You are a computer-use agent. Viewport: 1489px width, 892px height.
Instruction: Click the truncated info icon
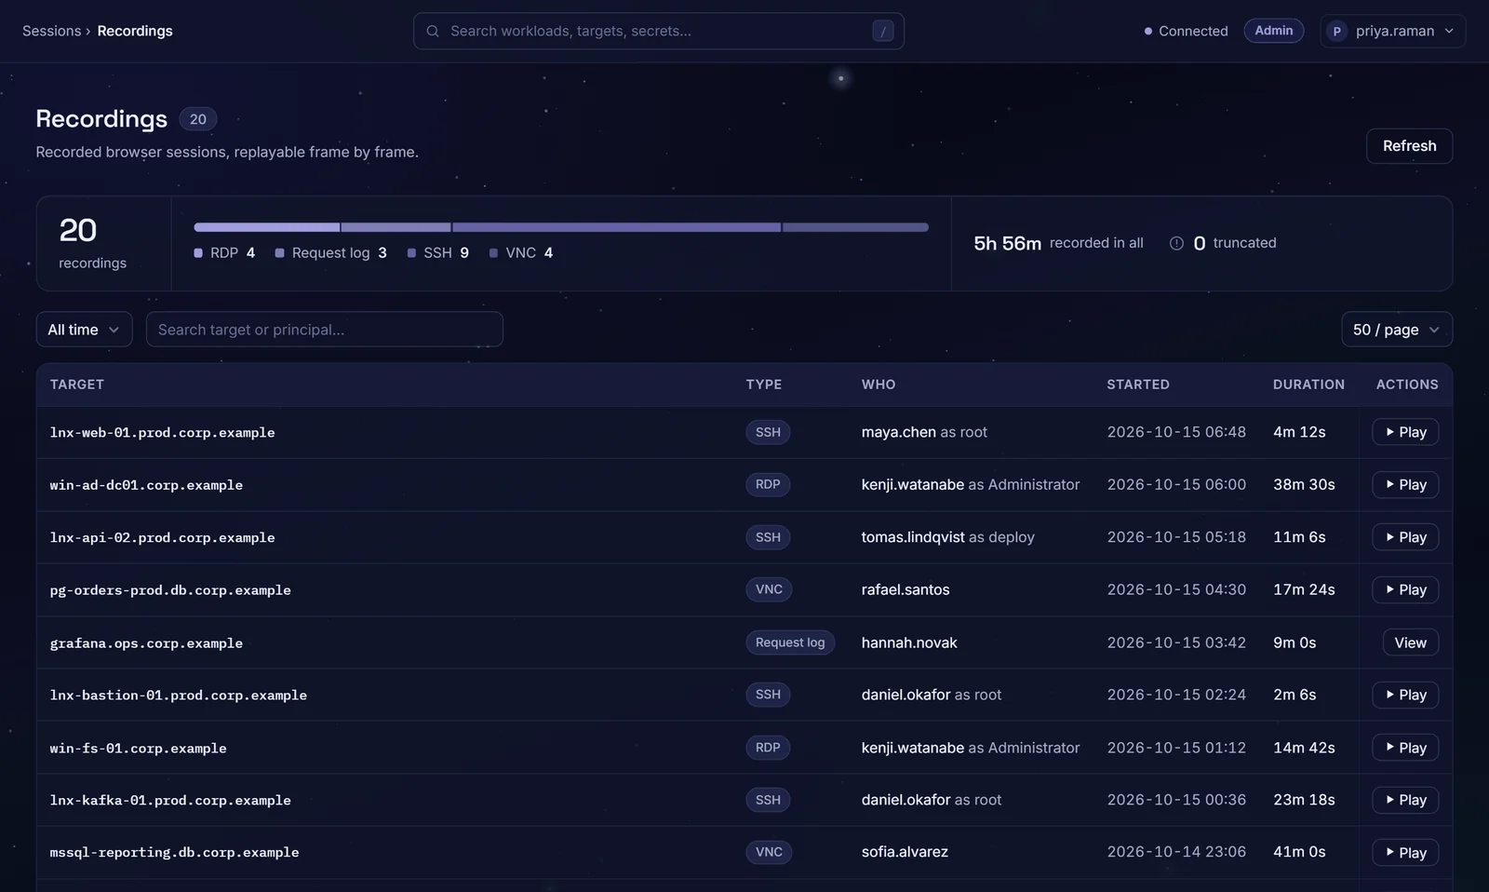coord(1176,243)
